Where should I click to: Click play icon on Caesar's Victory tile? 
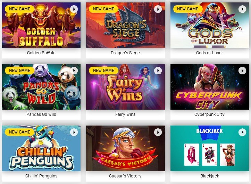(x=158, y=132)
